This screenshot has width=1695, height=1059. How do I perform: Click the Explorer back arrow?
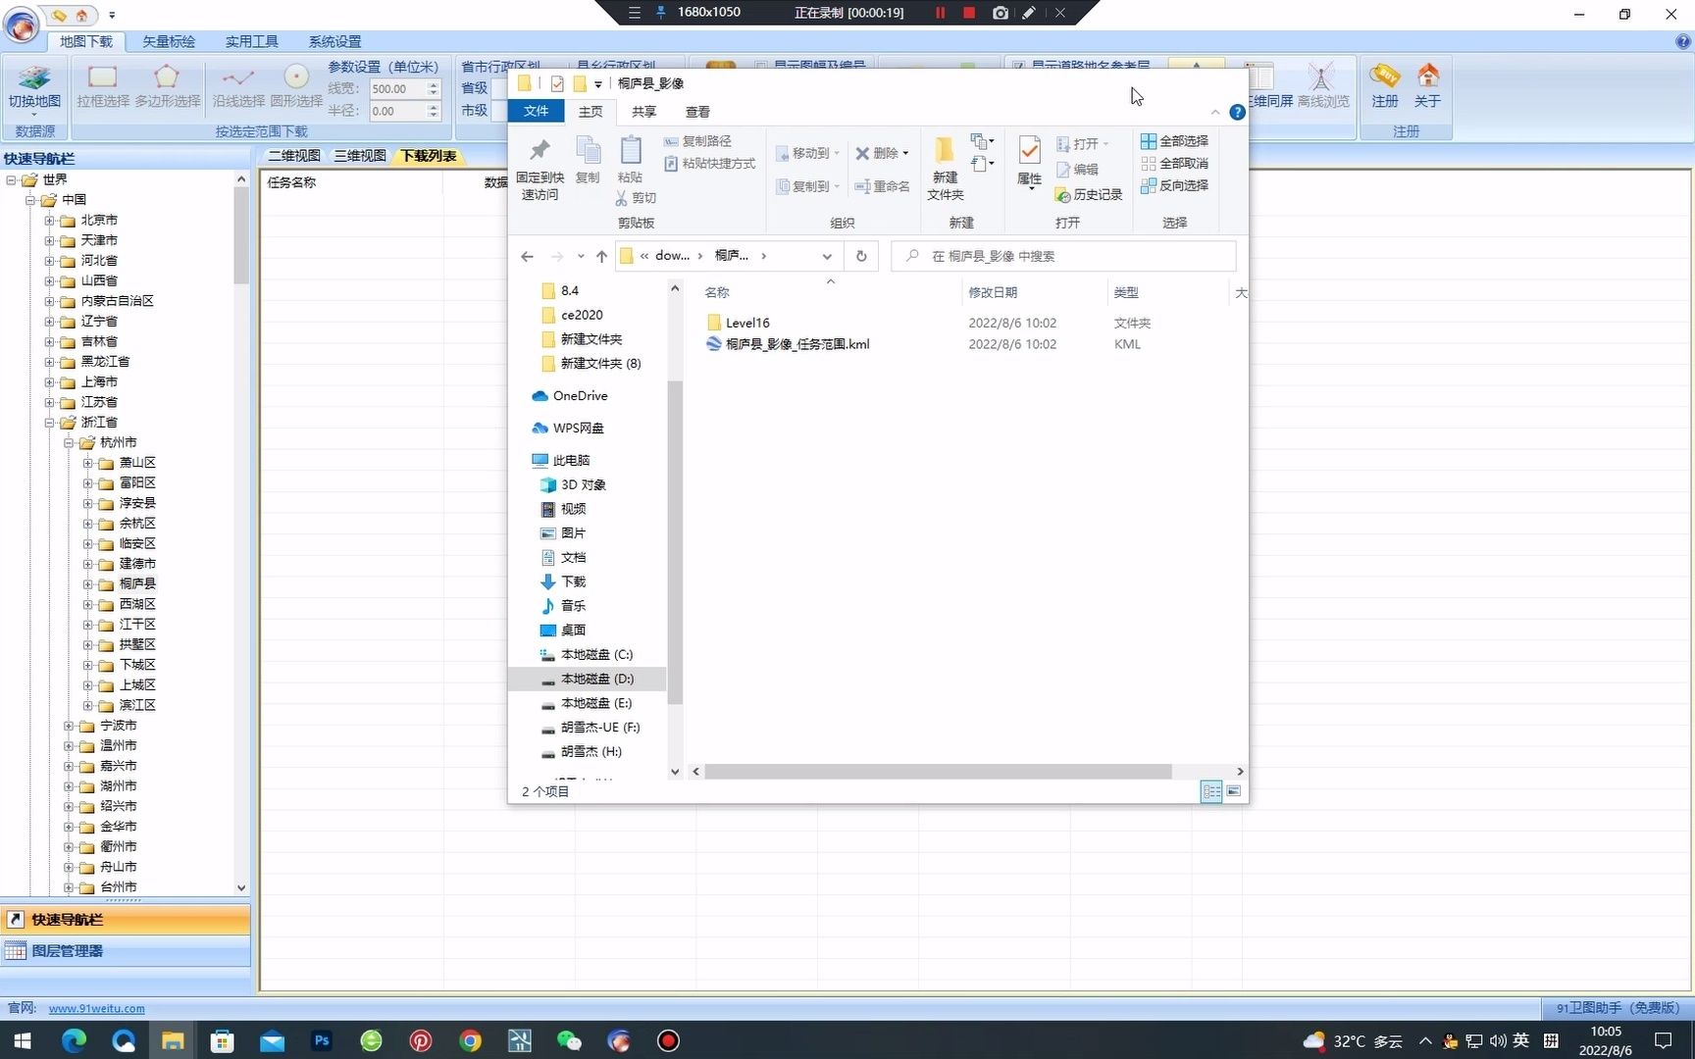[x=528, y=256]
